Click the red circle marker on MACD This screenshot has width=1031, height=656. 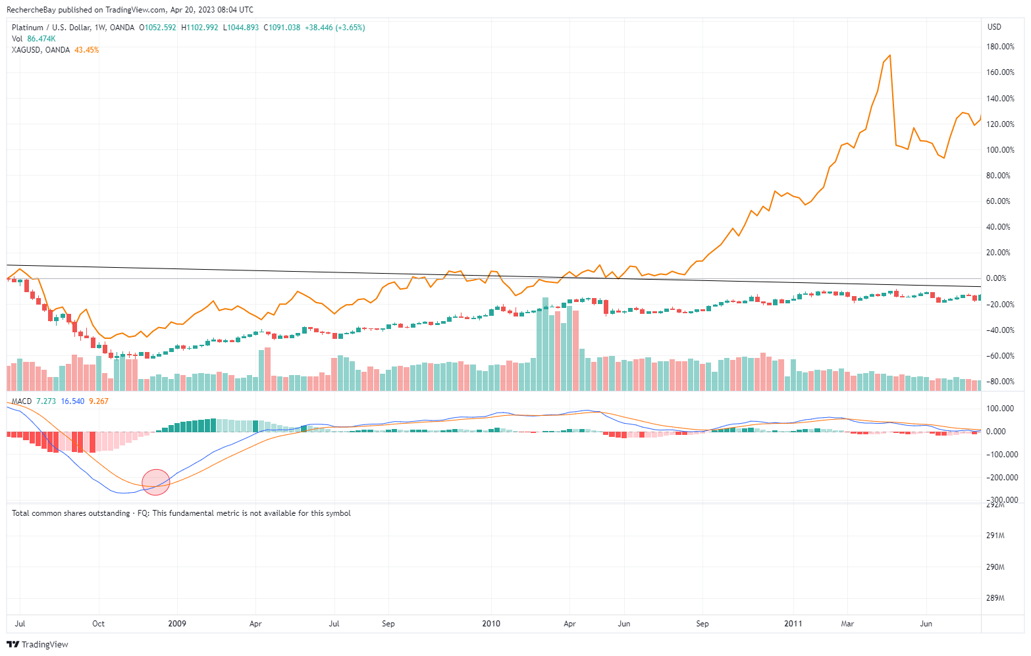[x=156, y=482]
